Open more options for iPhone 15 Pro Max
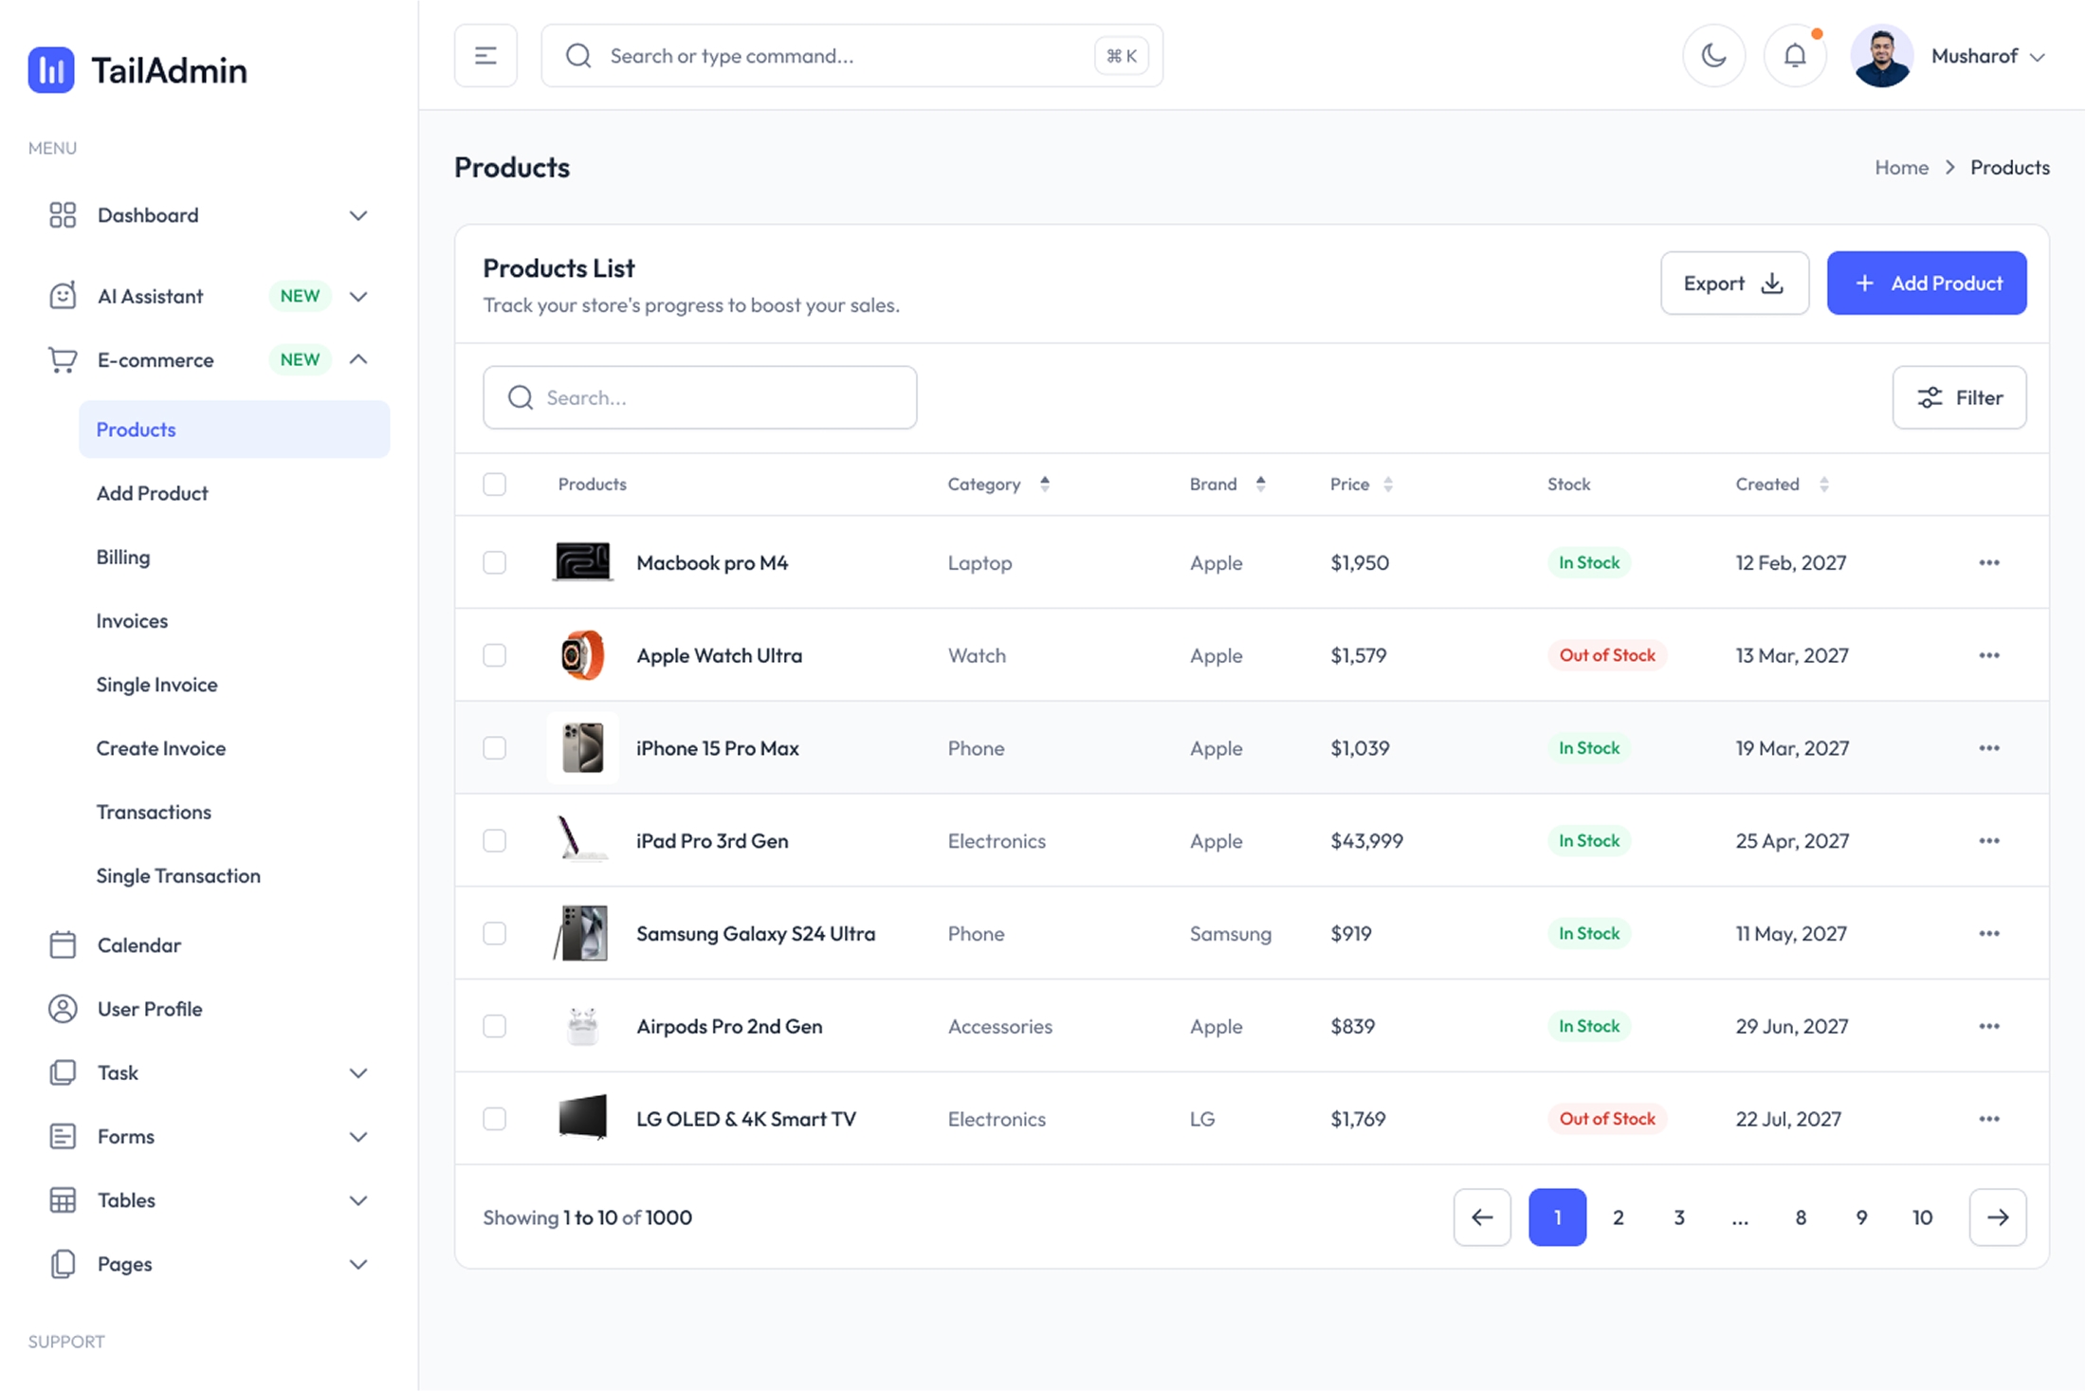This screenshot has width=2086, height=1391. pos(1989,748)
